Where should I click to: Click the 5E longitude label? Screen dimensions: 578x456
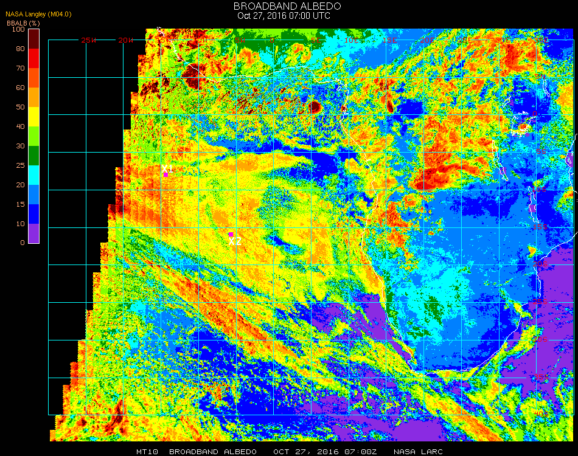pyautogui.click(x=316, y=40)
